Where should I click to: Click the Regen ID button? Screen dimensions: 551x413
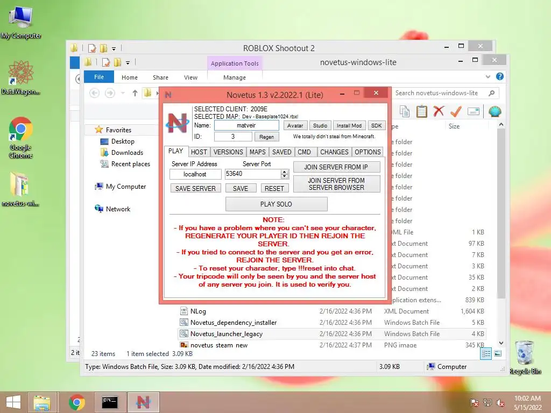(267, 137)
